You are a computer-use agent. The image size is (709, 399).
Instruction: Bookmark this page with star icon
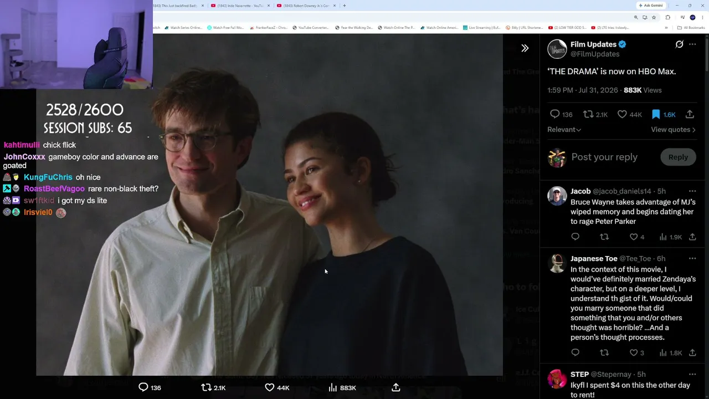654,17
